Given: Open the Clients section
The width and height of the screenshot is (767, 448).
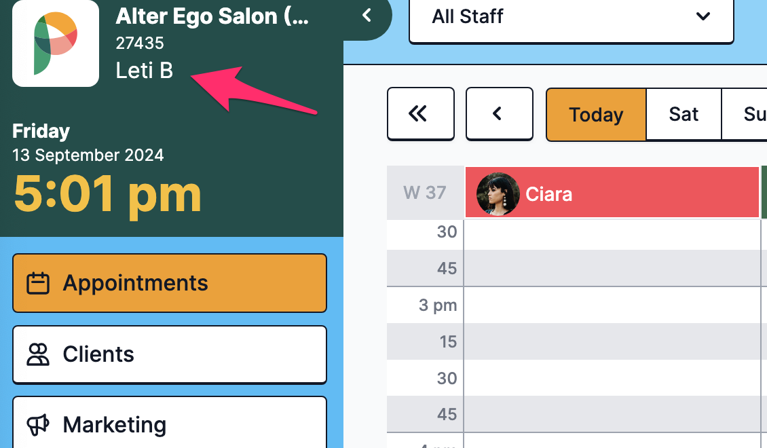Looking at the screenshot, I should point(170,354).
